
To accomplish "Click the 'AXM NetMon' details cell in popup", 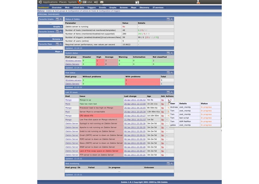I will tap(189, 121).
